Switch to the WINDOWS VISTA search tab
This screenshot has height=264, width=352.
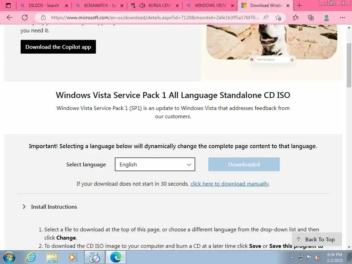click(x=210, y=5)
